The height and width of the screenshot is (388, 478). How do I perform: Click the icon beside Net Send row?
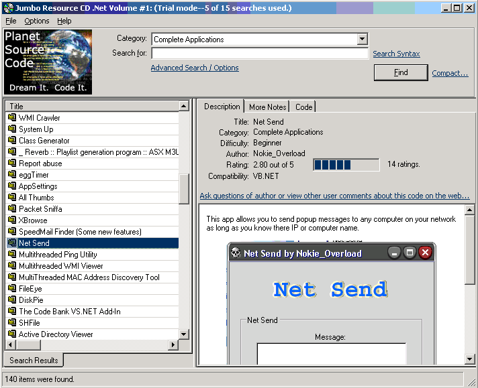[x=12, y=243]
